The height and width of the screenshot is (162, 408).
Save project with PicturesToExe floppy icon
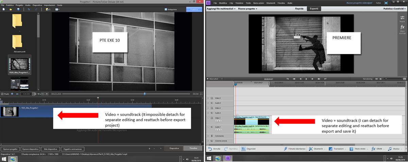[18, 9]
